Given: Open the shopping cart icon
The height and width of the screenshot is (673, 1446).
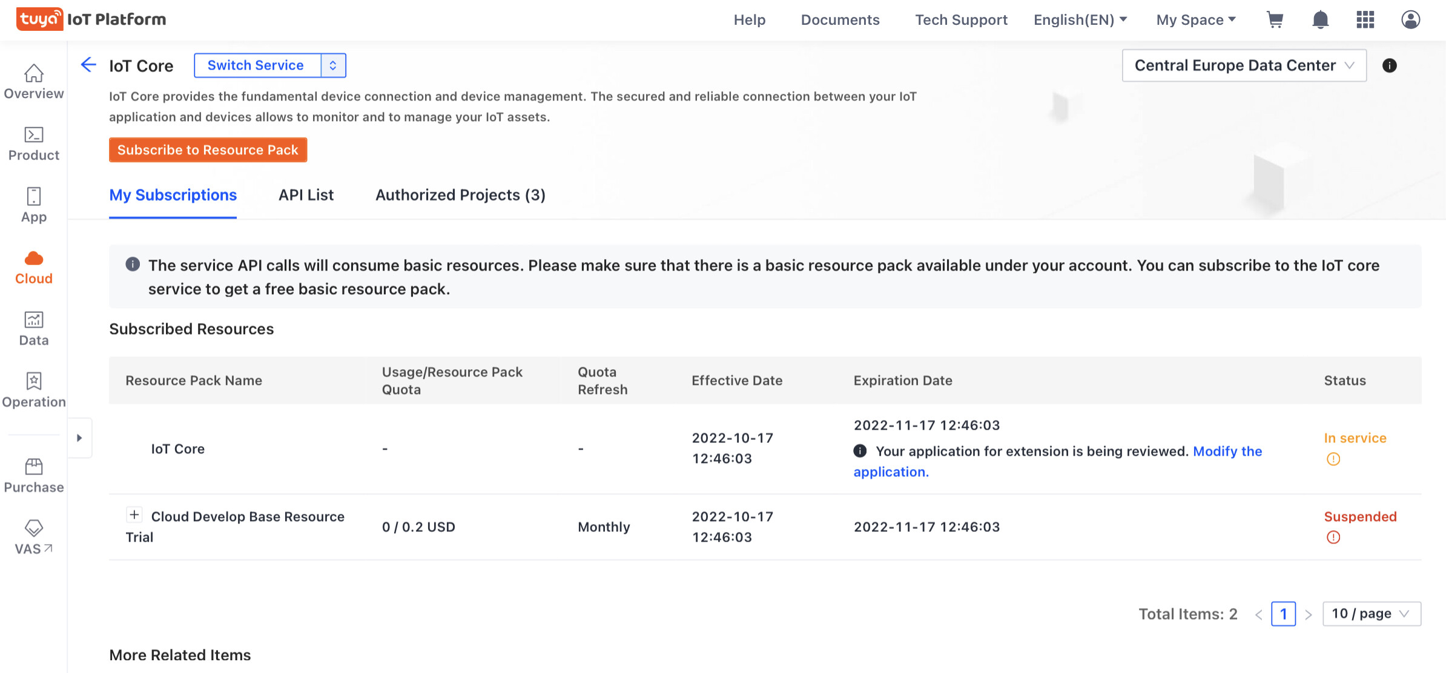Looking at the screenshot, I should pyautogui.click(x=1275, y=20).
